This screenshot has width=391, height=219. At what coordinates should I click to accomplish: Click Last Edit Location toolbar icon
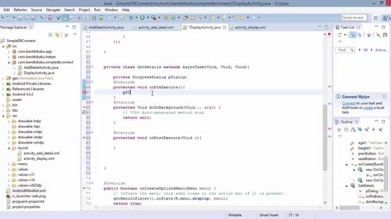coord(235,18)
